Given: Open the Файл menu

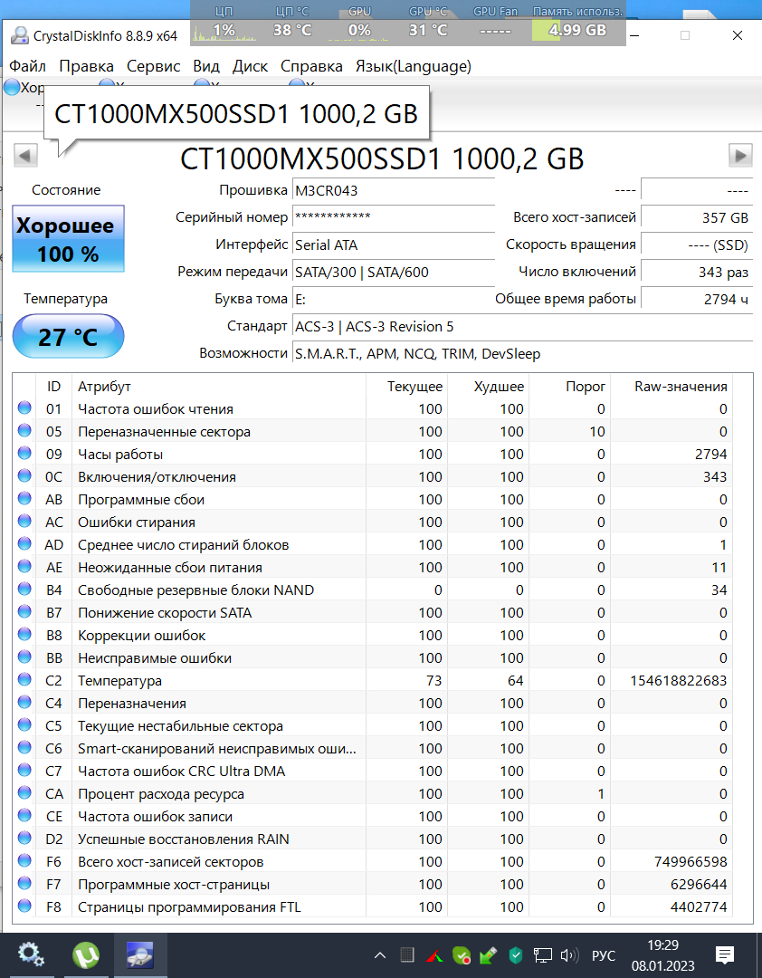Looking at the screenshot, I should coord(28,66).
